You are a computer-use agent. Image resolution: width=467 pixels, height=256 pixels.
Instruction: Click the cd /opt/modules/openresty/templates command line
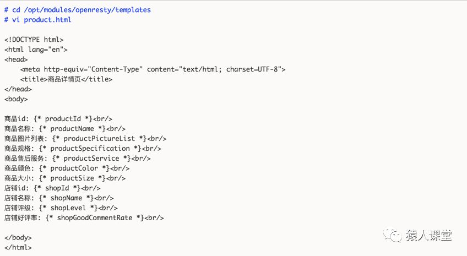pos(77,10)
